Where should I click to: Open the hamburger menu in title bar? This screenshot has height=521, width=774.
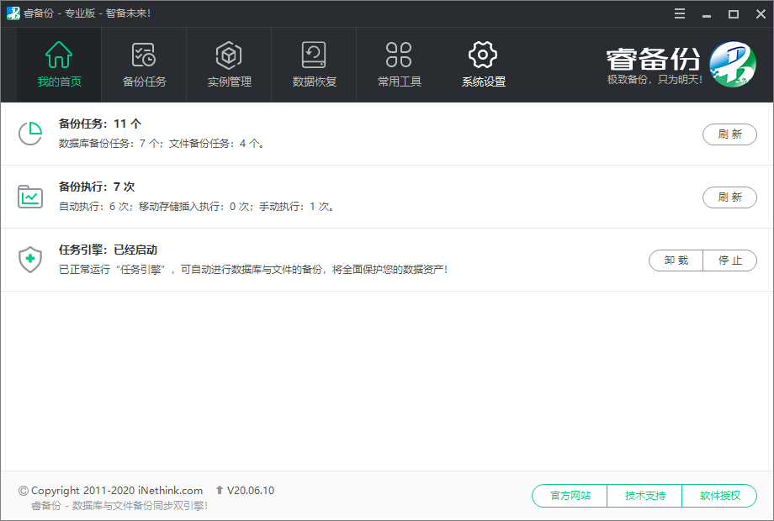point(680,13)
